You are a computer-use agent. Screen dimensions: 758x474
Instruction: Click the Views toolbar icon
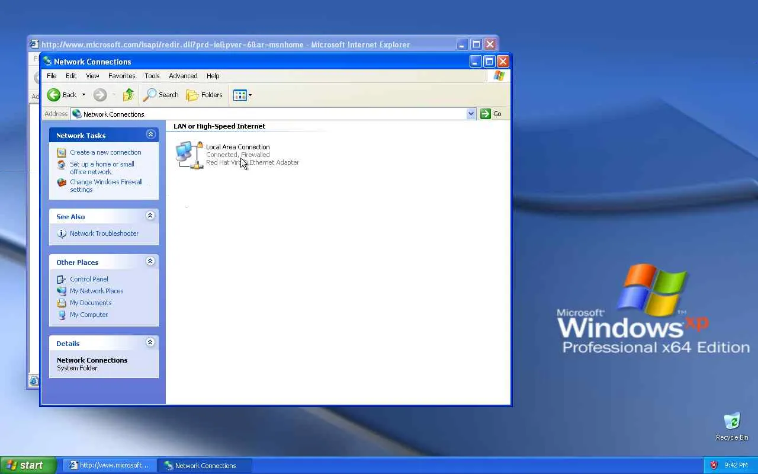(239, 95)
